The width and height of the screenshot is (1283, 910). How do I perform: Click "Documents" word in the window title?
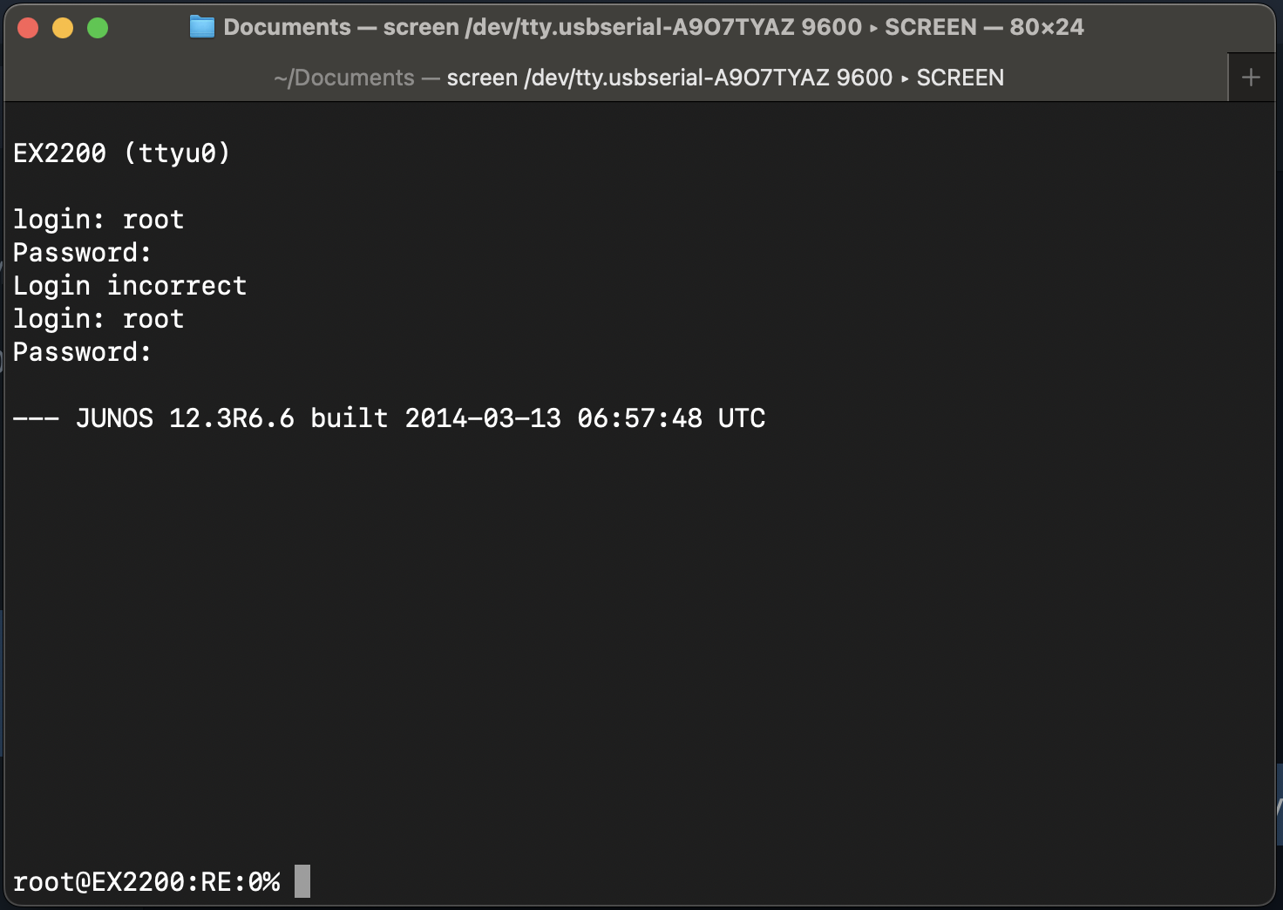pyautogui.click(x=287, y=27)
